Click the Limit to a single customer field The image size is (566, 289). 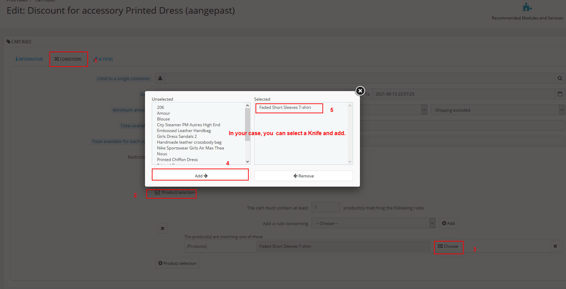point(360,78)
